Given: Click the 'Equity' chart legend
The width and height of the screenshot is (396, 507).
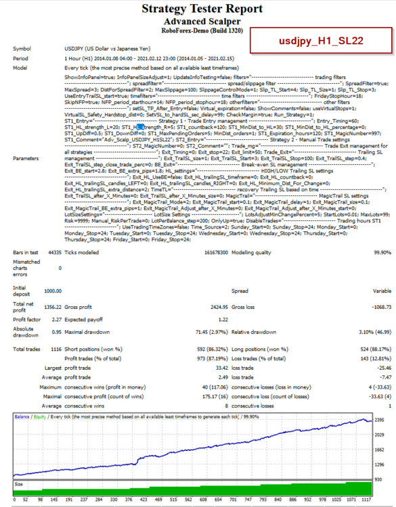Looking at the screenshot, I should [40, 417].
